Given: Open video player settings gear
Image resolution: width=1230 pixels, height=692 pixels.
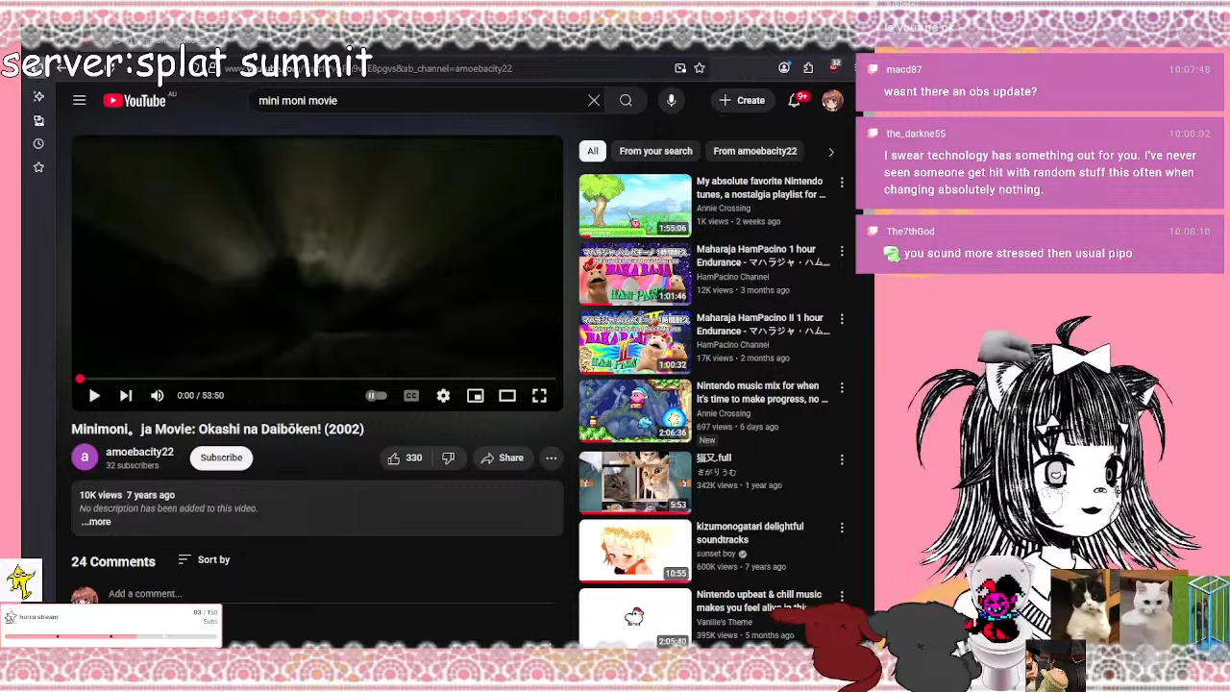Looking at the screenshot, I should pos(443,396).
